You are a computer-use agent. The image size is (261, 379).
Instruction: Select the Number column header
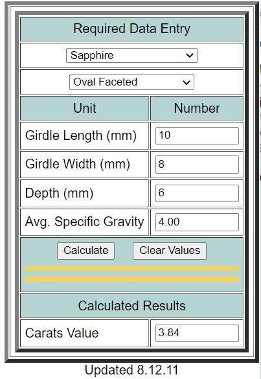click(x=197, y=108)
